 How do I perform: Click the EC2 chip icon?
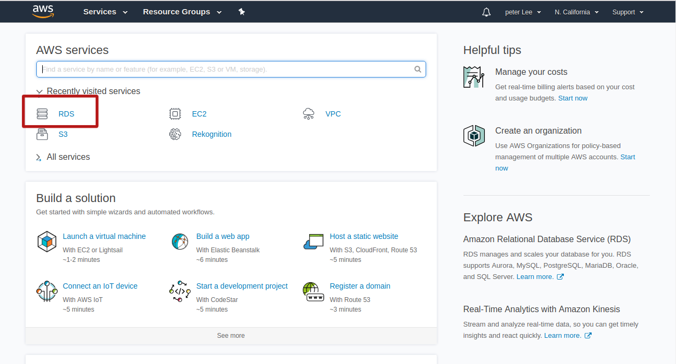point(175,114)
